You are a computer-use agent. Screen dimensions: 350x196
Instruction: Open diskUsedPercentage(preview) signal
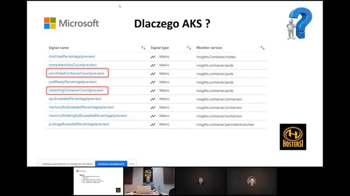(72, 57)
